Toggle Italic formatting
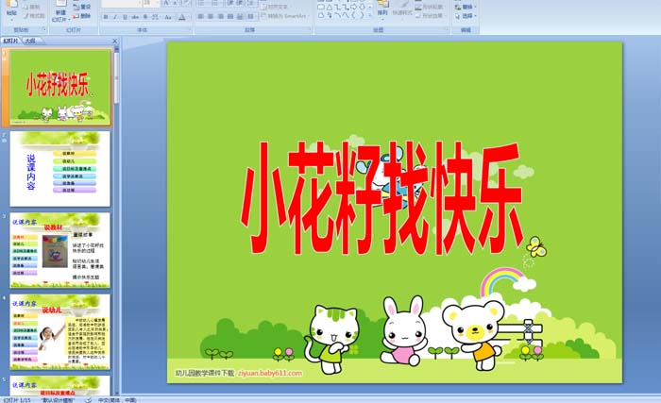 pos(114,17)
